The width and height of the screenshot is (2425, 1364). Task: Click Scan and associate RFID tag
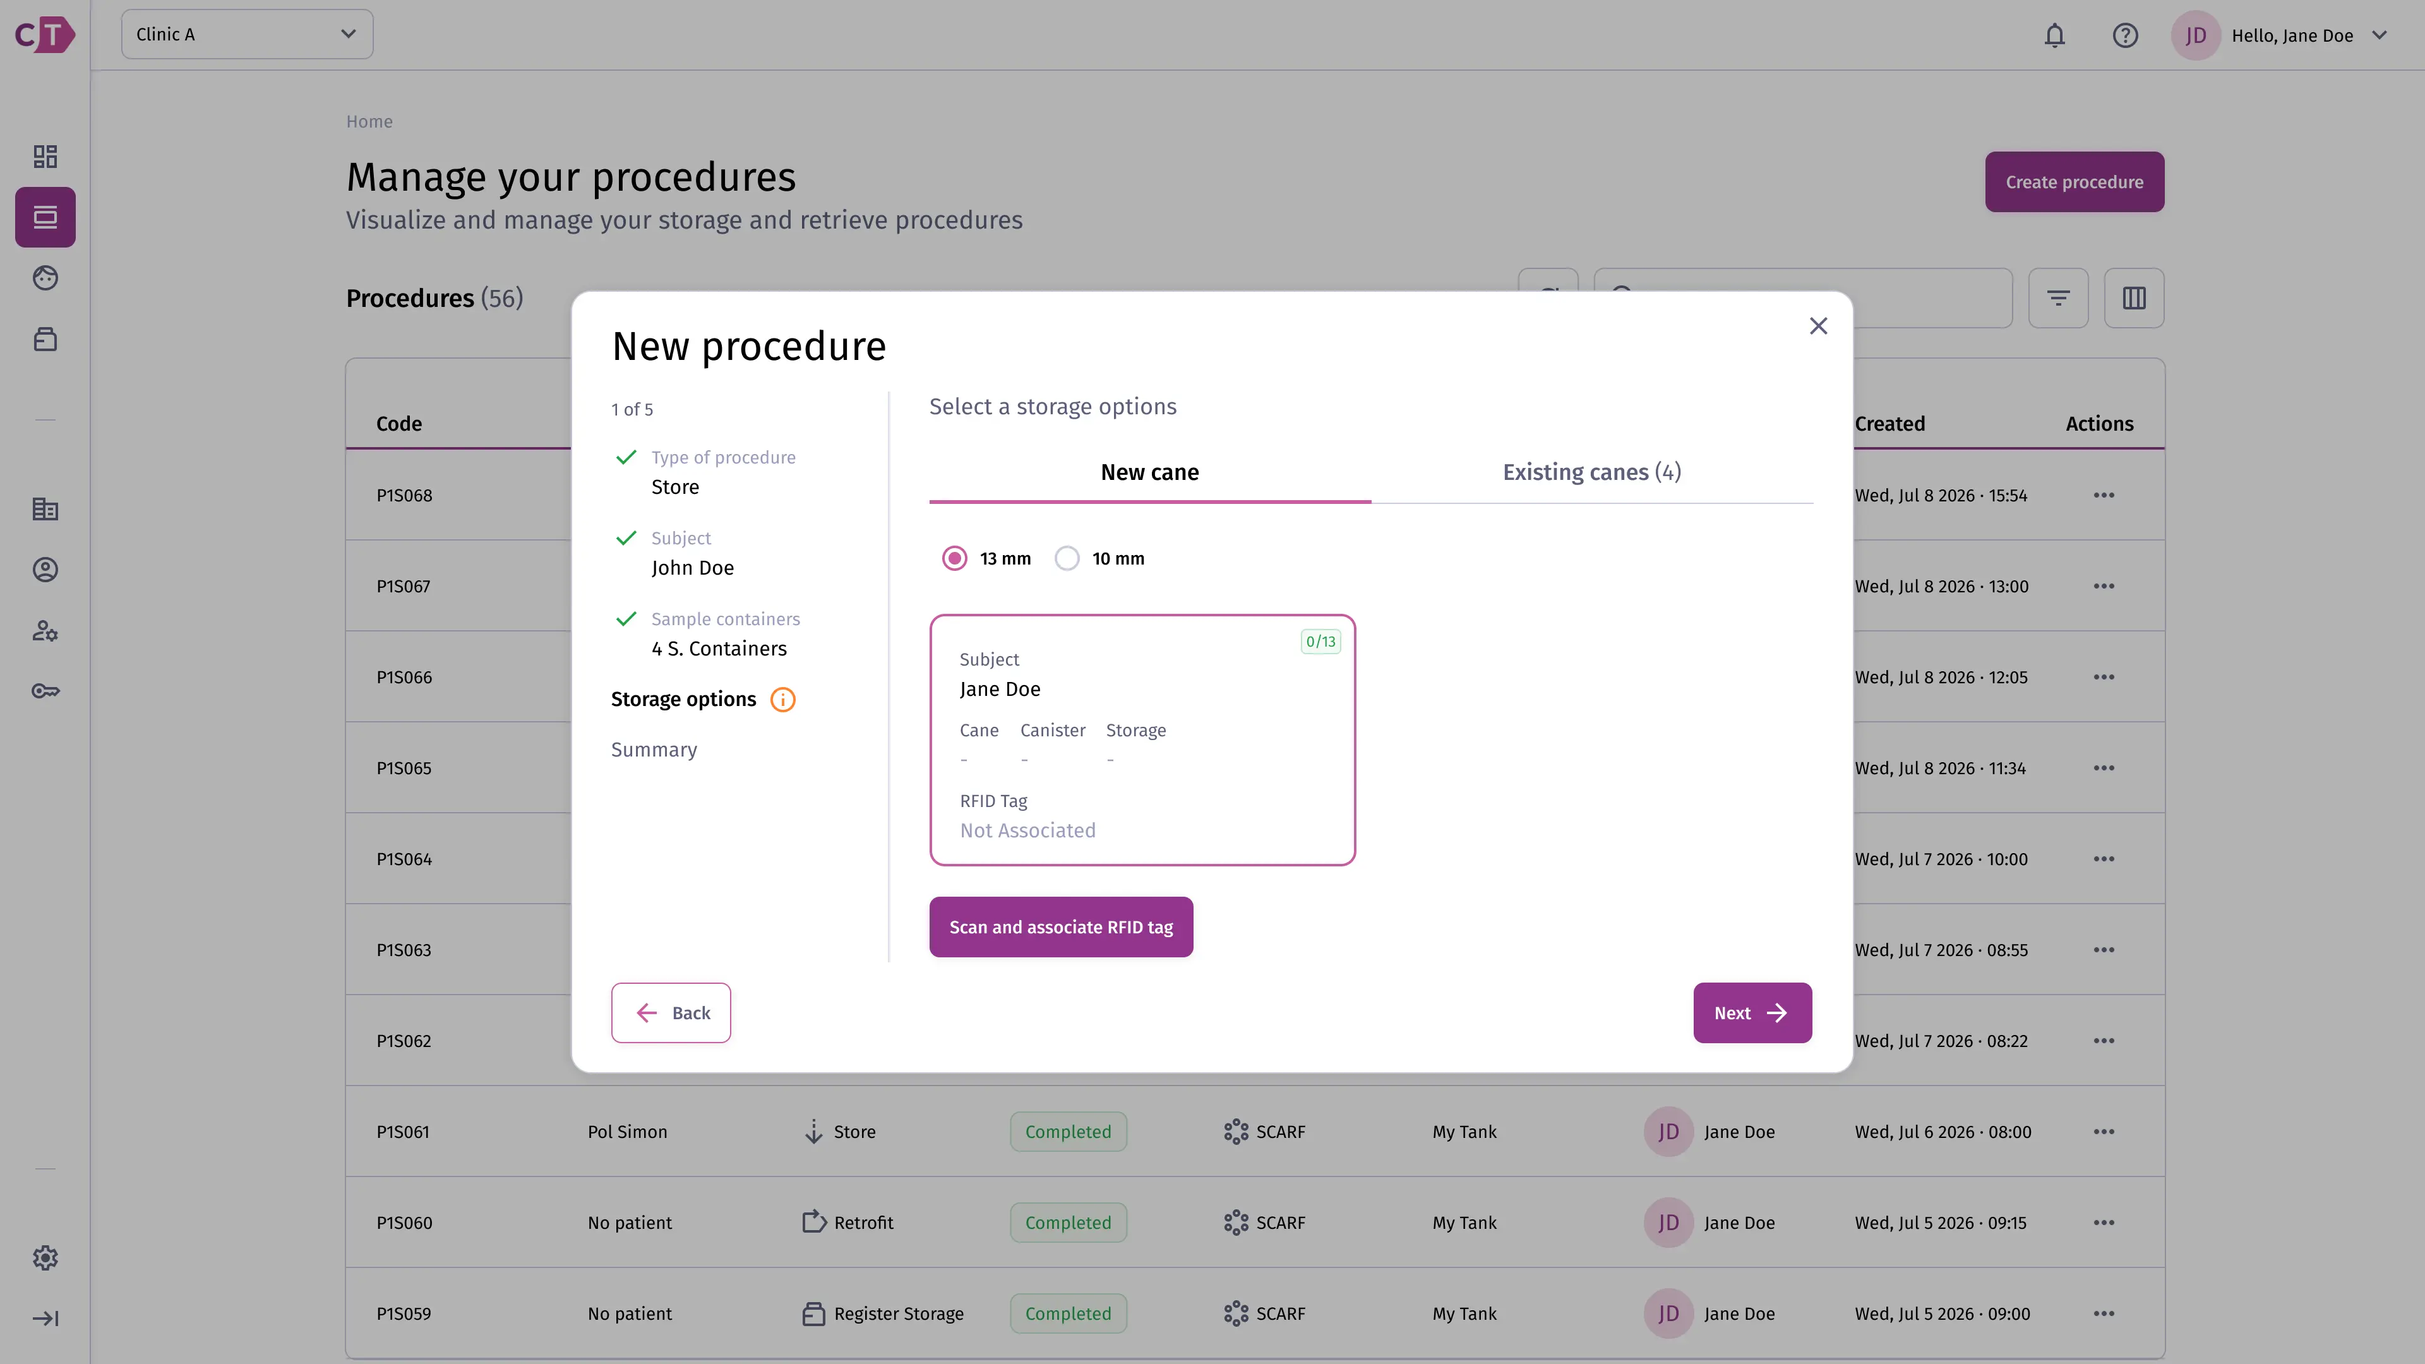pos(1061,927)
